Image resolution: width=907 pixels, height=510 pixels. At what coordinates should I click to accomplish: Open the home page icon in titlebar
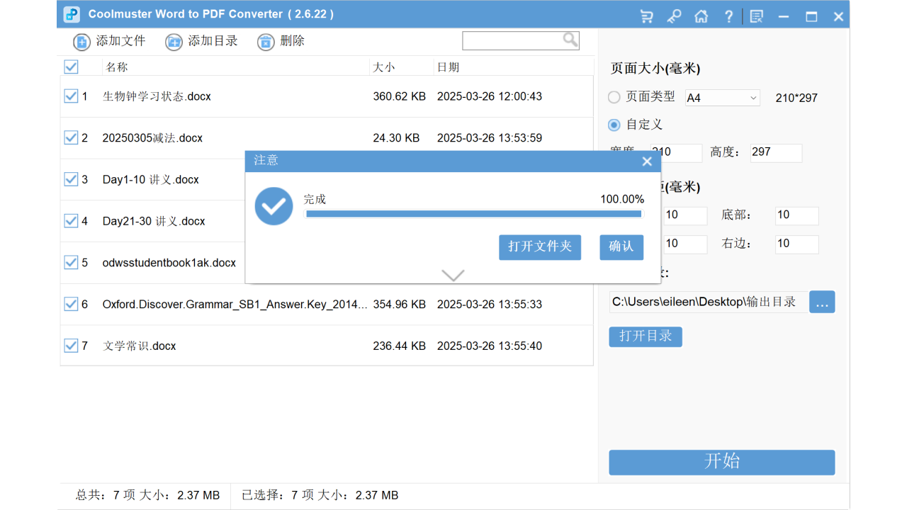point(701,15)
